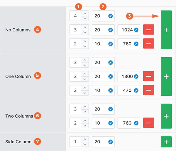
Task: Add a new breakpoint to Two Columns
Action: point(166,116)
